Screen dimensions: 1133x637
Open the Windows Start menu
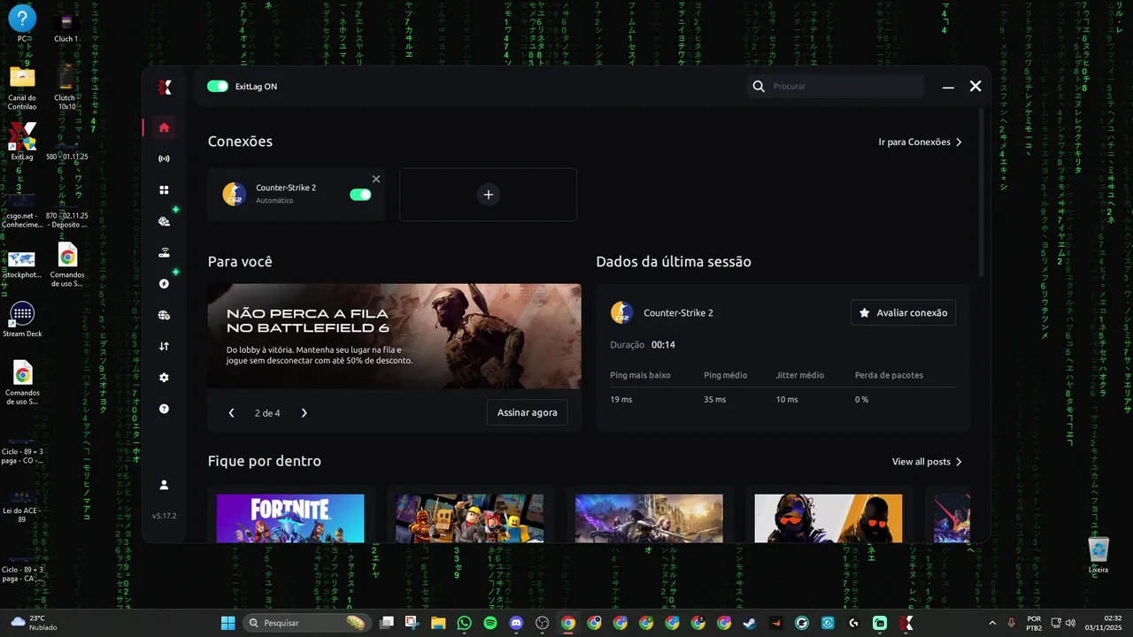227,623
